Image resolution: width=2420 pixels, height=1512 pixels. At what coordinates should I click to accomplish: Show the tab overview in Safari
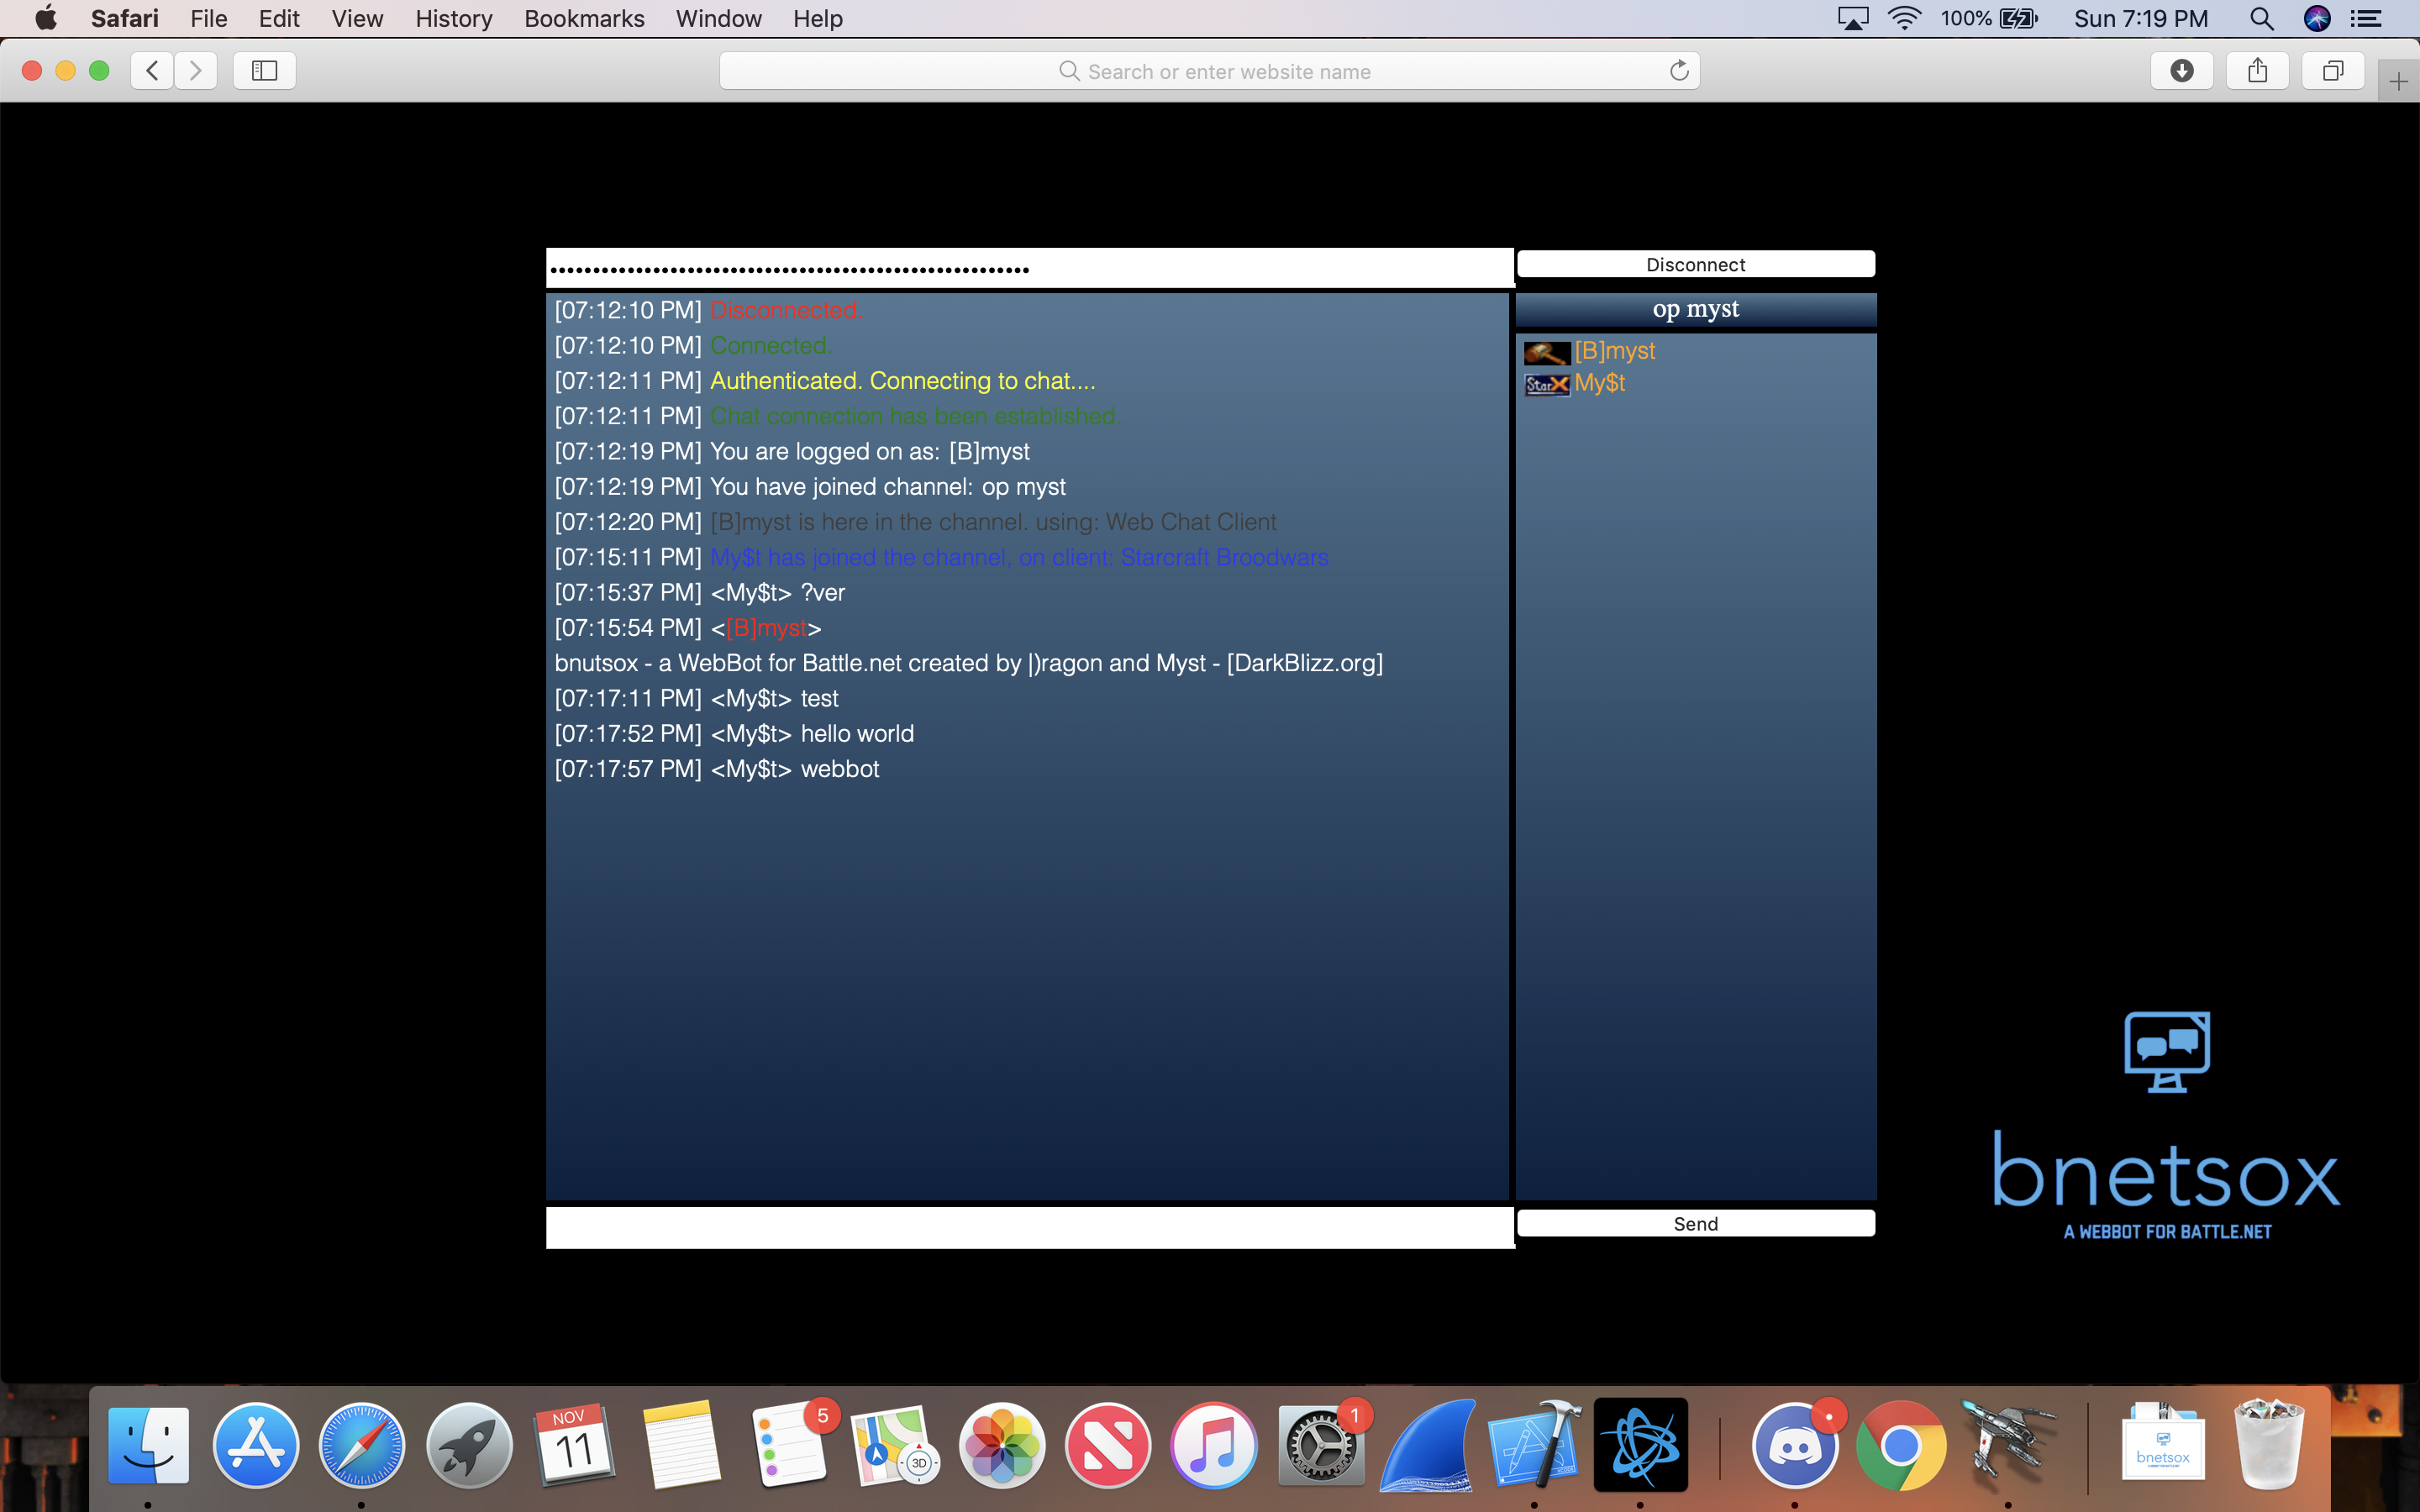(x=2333, y=70)
